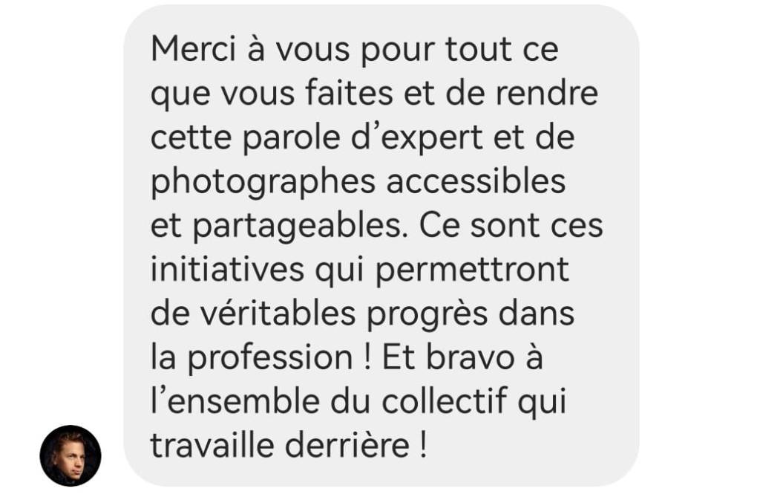The height and width of the screenshot is (497, 760).
Task: Select the word "faites" in the second line
Action: (x=349, y=93)
